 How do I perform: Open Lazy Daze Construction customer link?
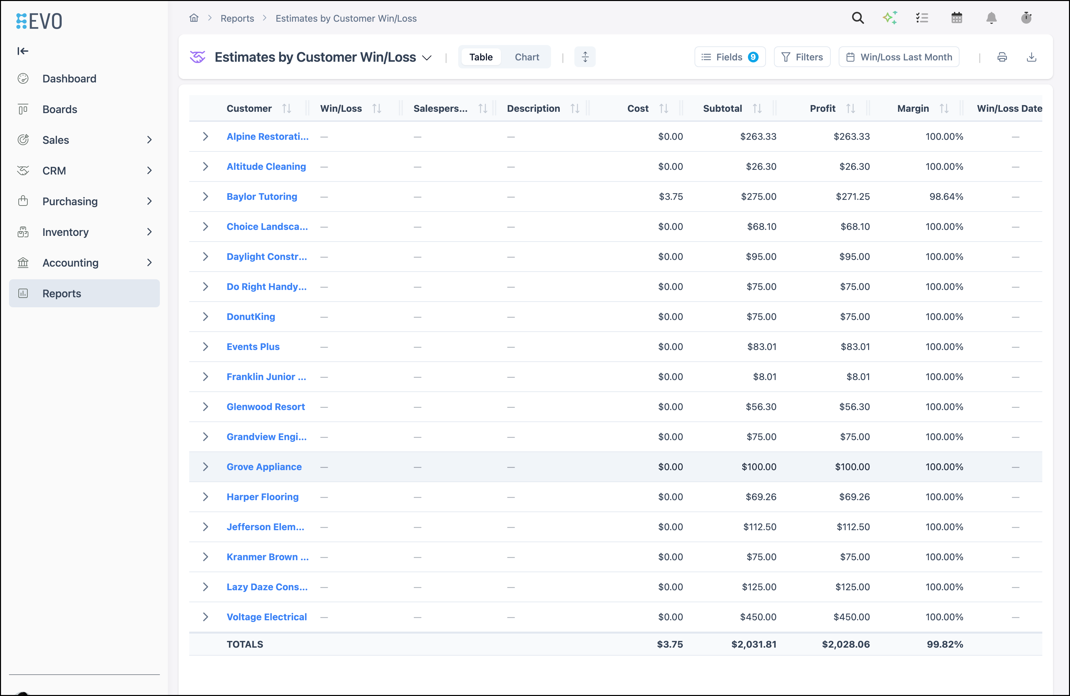(x=267, y=587)
